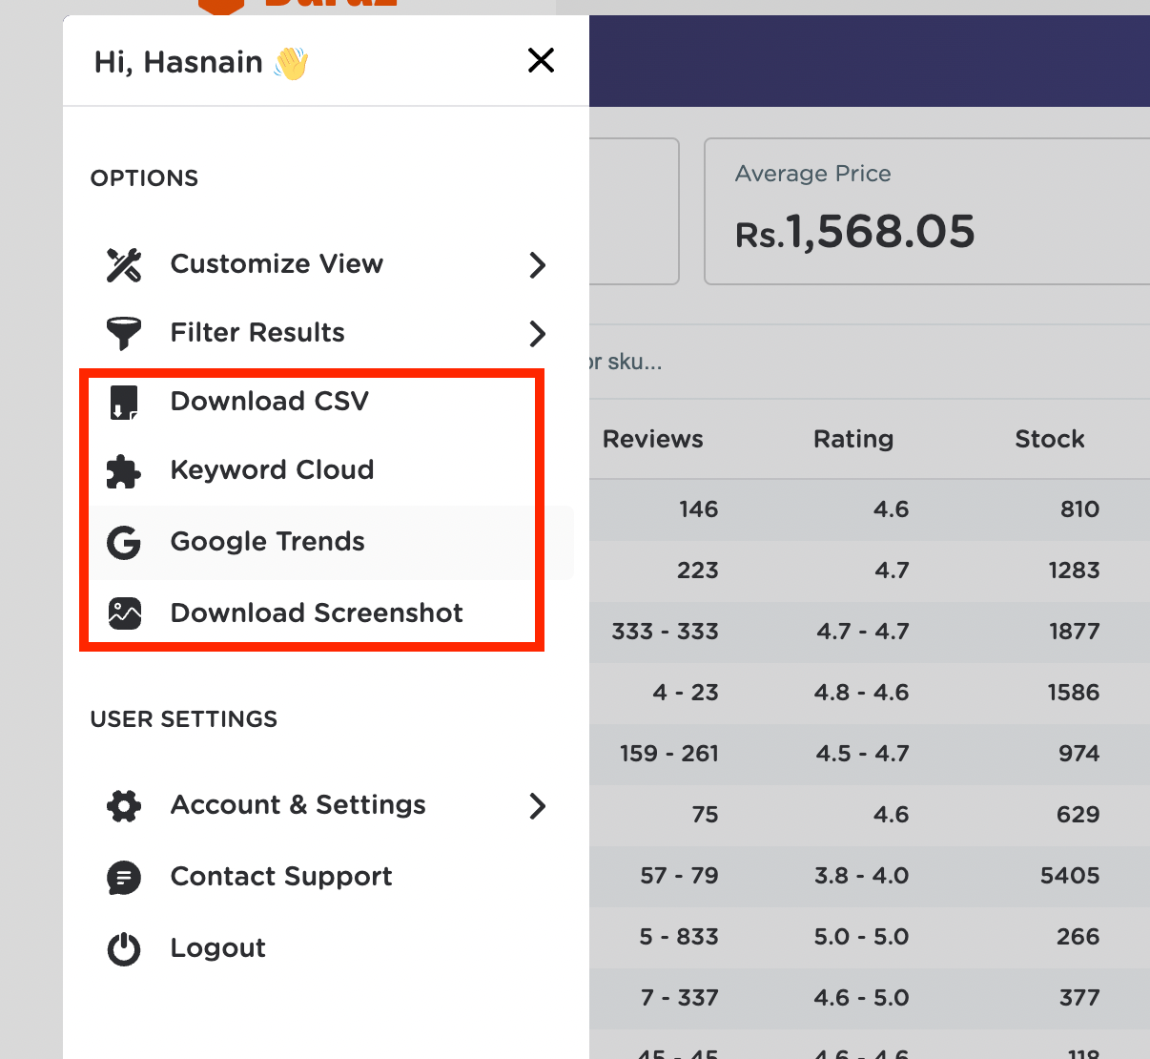Click the Account & Settings gear icon

124,805
